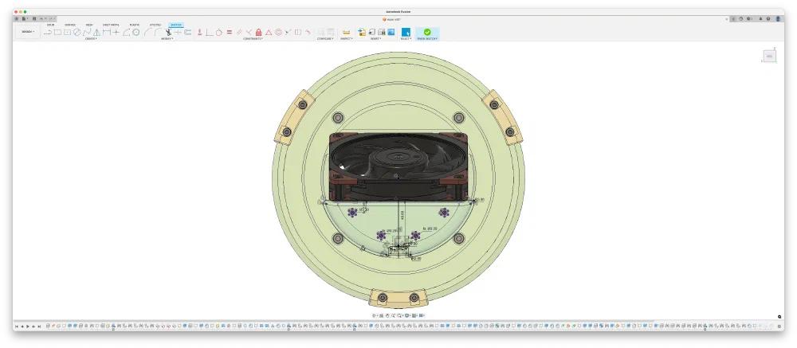
Task: Step timeline forward one feature
Action: (x=33, y=326)
